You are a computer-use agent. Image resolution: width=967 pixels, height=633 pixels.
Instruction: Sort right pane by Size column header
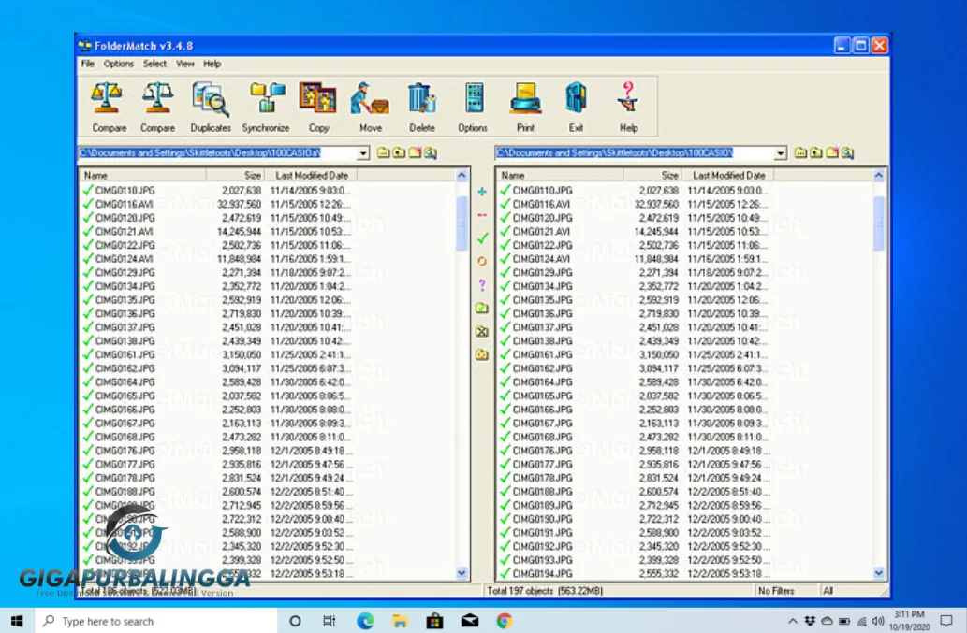652,175
